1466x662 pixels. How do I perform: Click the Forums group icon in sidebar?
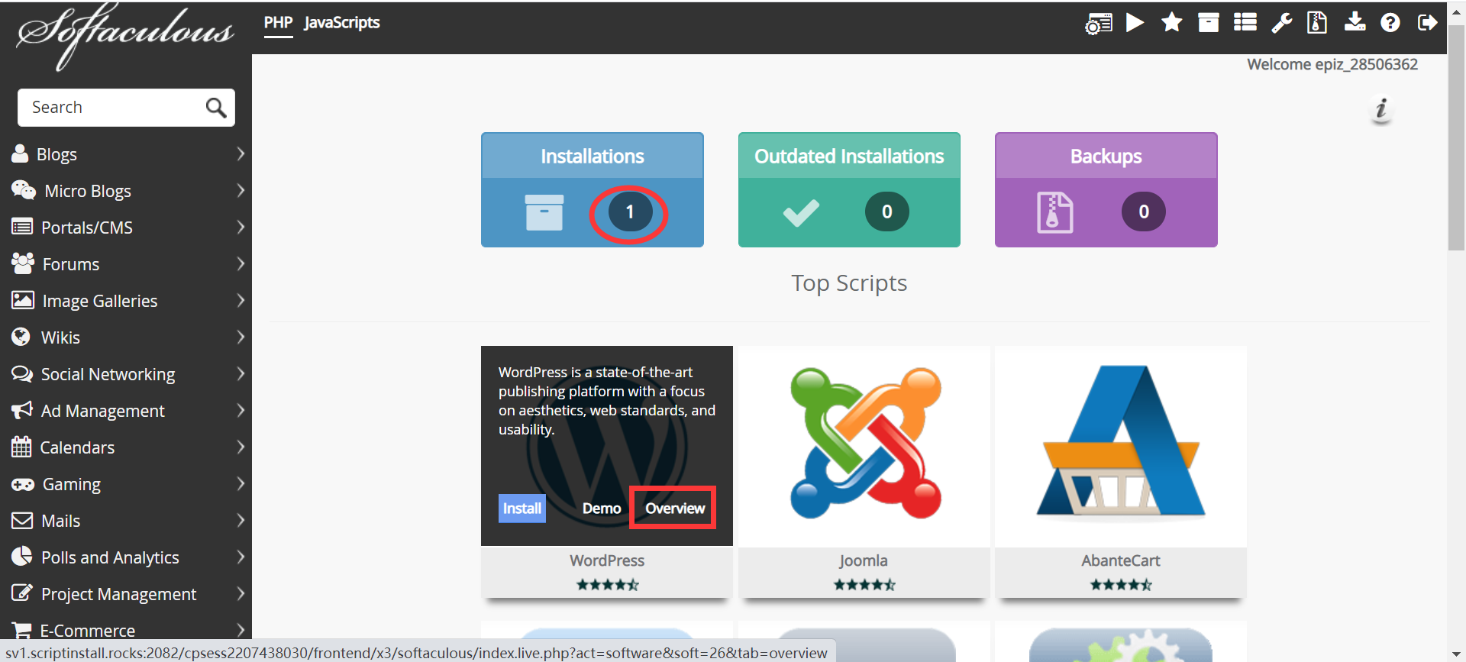(x=23, y=263)
